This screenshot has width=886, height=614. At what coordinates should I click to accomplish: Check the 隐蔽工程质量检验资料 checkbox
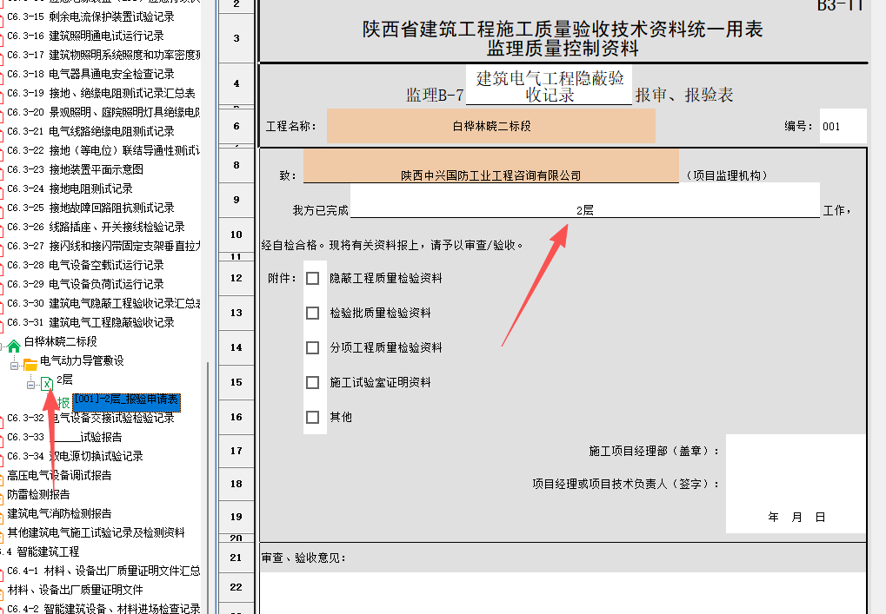click(313, 278)
